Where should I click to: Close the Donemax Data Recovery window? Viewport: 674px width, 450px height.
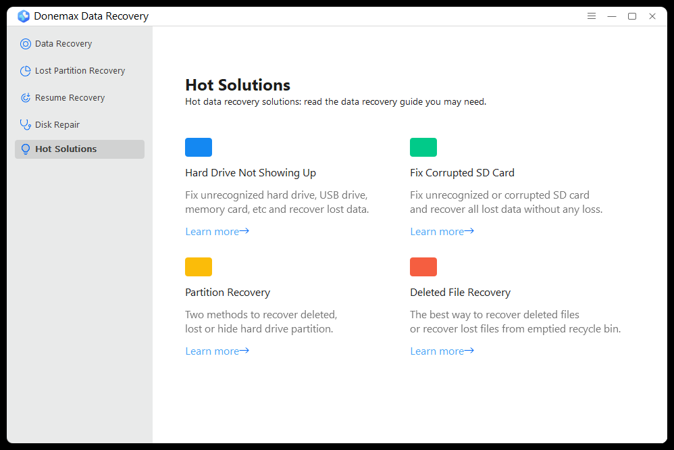point(652,16)
